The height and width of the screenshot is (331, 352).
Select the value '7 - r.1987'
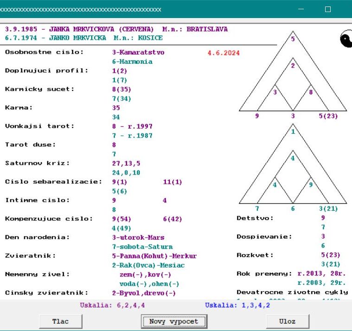[x=132, y=136]
